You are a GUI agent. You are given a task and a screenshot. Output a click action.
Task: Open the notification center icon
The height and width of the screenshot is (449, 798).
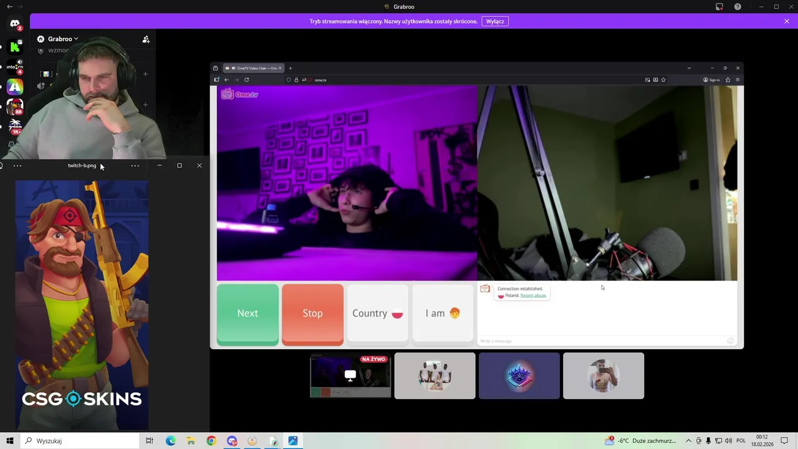click(785, 441)
